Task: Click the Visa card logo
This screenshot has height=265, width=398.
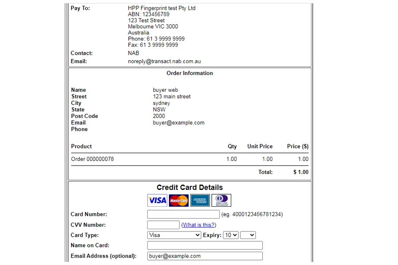Action: 157,201
